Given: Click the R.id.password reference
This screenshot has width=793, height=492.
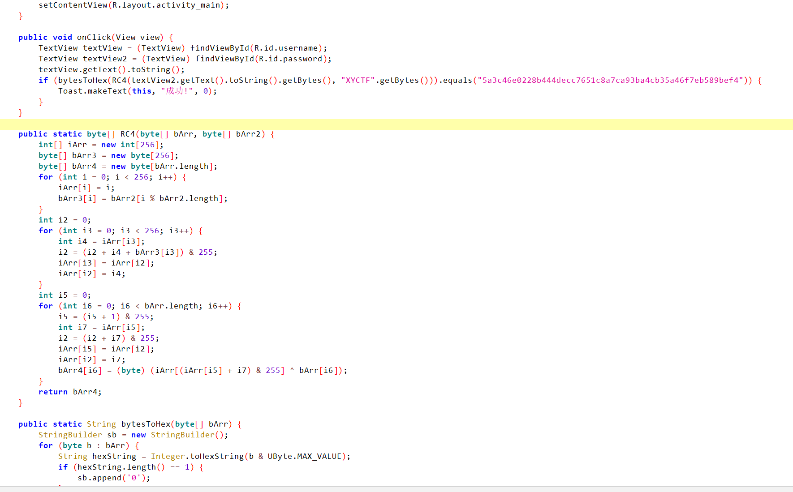Looking at the screenshot, I should point(290,59).
